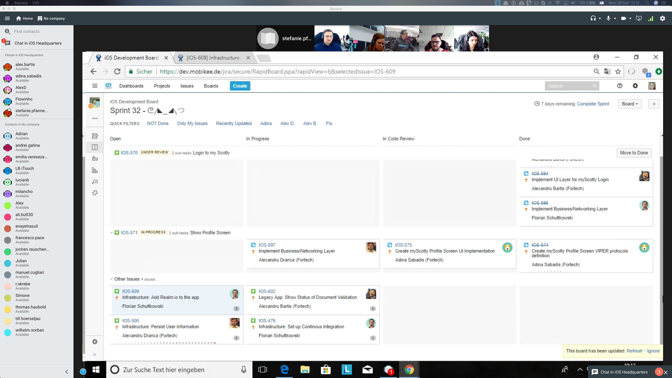The width and height of the screenshot is (672, 378).
Task: Collapse IOS-571 Show Profile Screen swimlane
Action: (x=112, y=233)
